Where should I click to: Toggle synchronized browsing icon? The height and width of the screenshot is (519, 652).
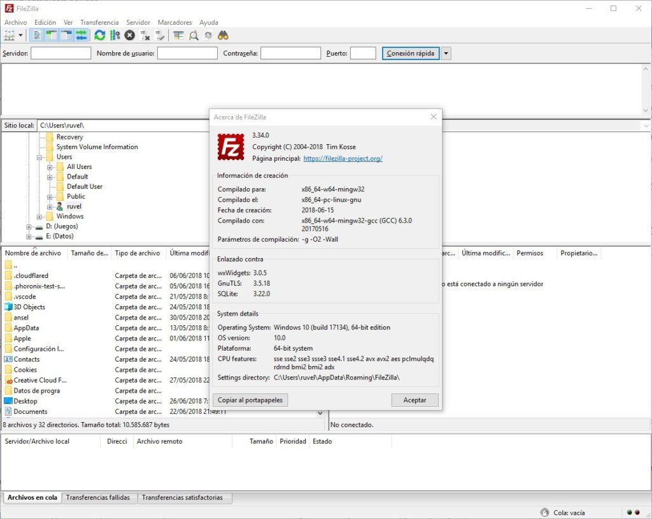(208, 36)
